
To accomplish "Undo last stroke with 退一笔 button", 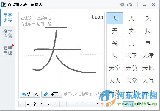I will tap(30, 94).
